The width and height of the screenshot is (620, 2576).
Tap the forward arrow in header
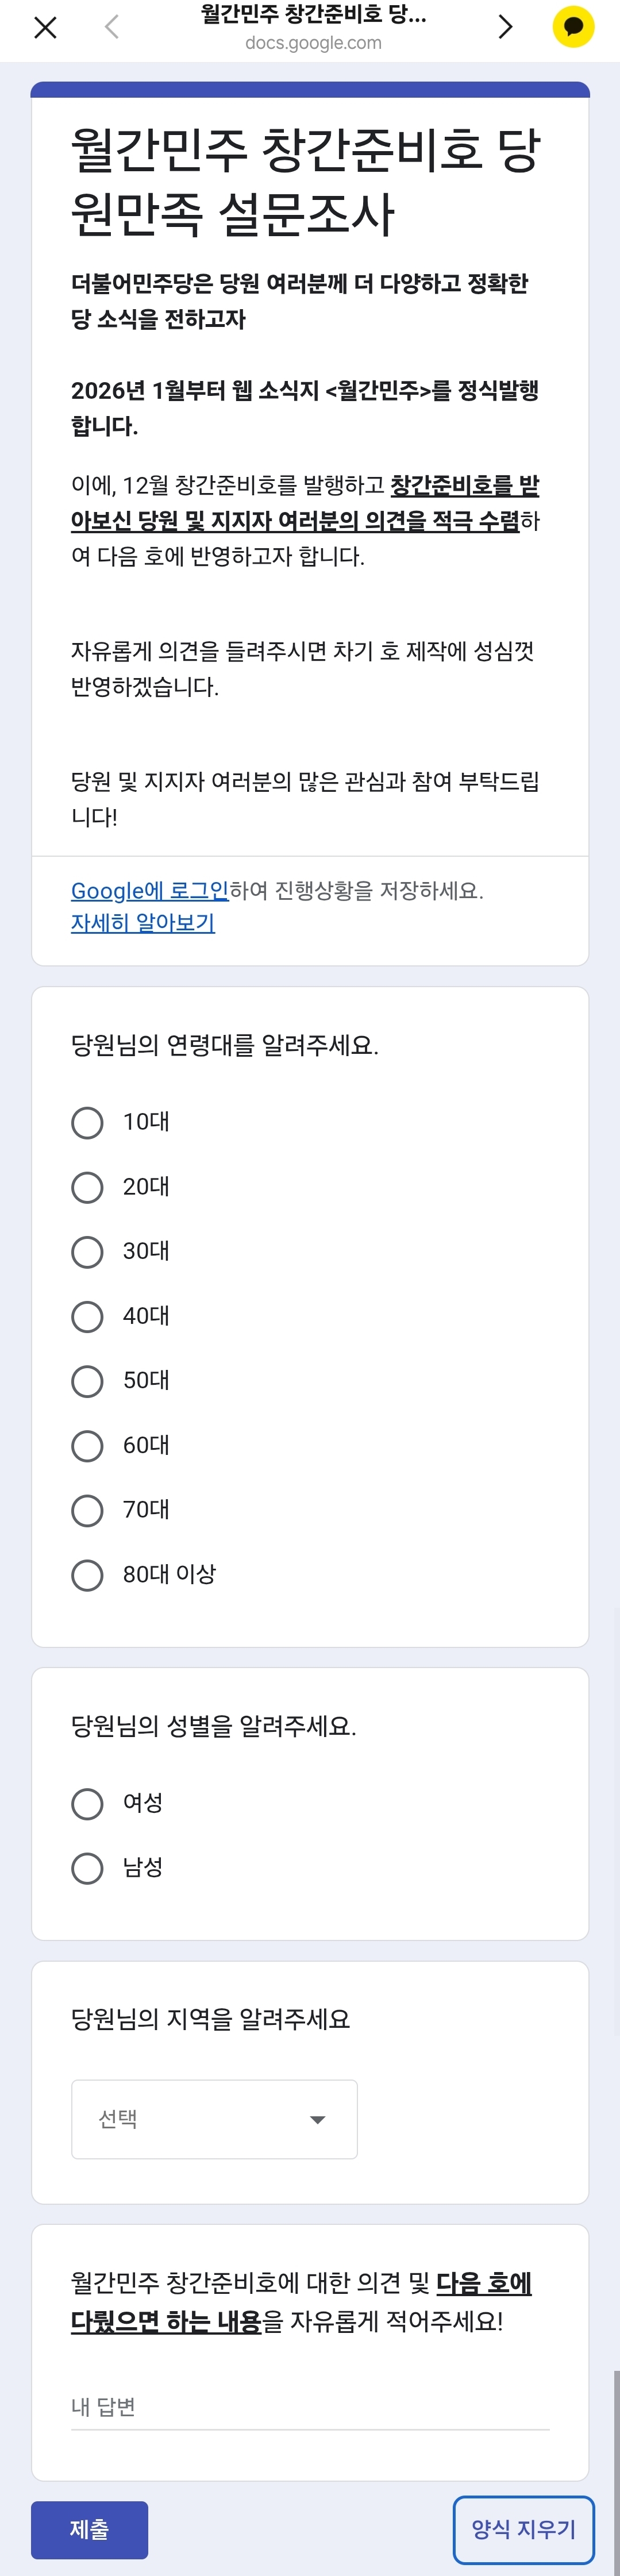pyautogui.click(x=505, y=27)
